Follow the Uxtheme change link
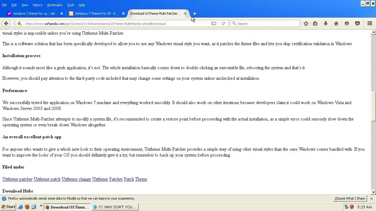The image size is (376, 211). point(76,179)
